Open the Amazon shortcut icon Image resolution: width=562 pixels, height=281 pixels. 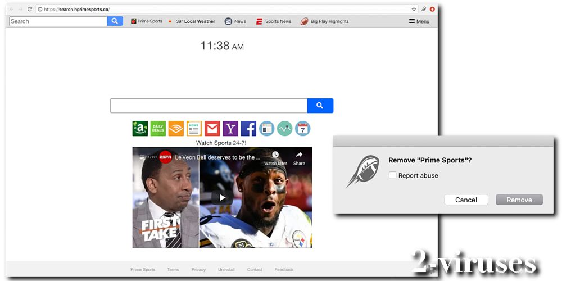140,128
